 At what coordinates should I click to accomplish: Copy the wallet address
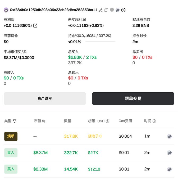click(106, 10)
